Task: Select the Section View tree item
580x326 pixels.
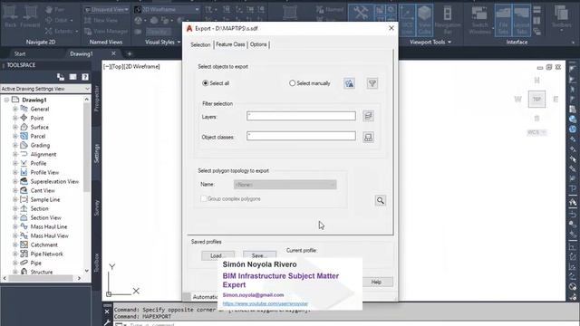Action: click(x=46, y=217)
